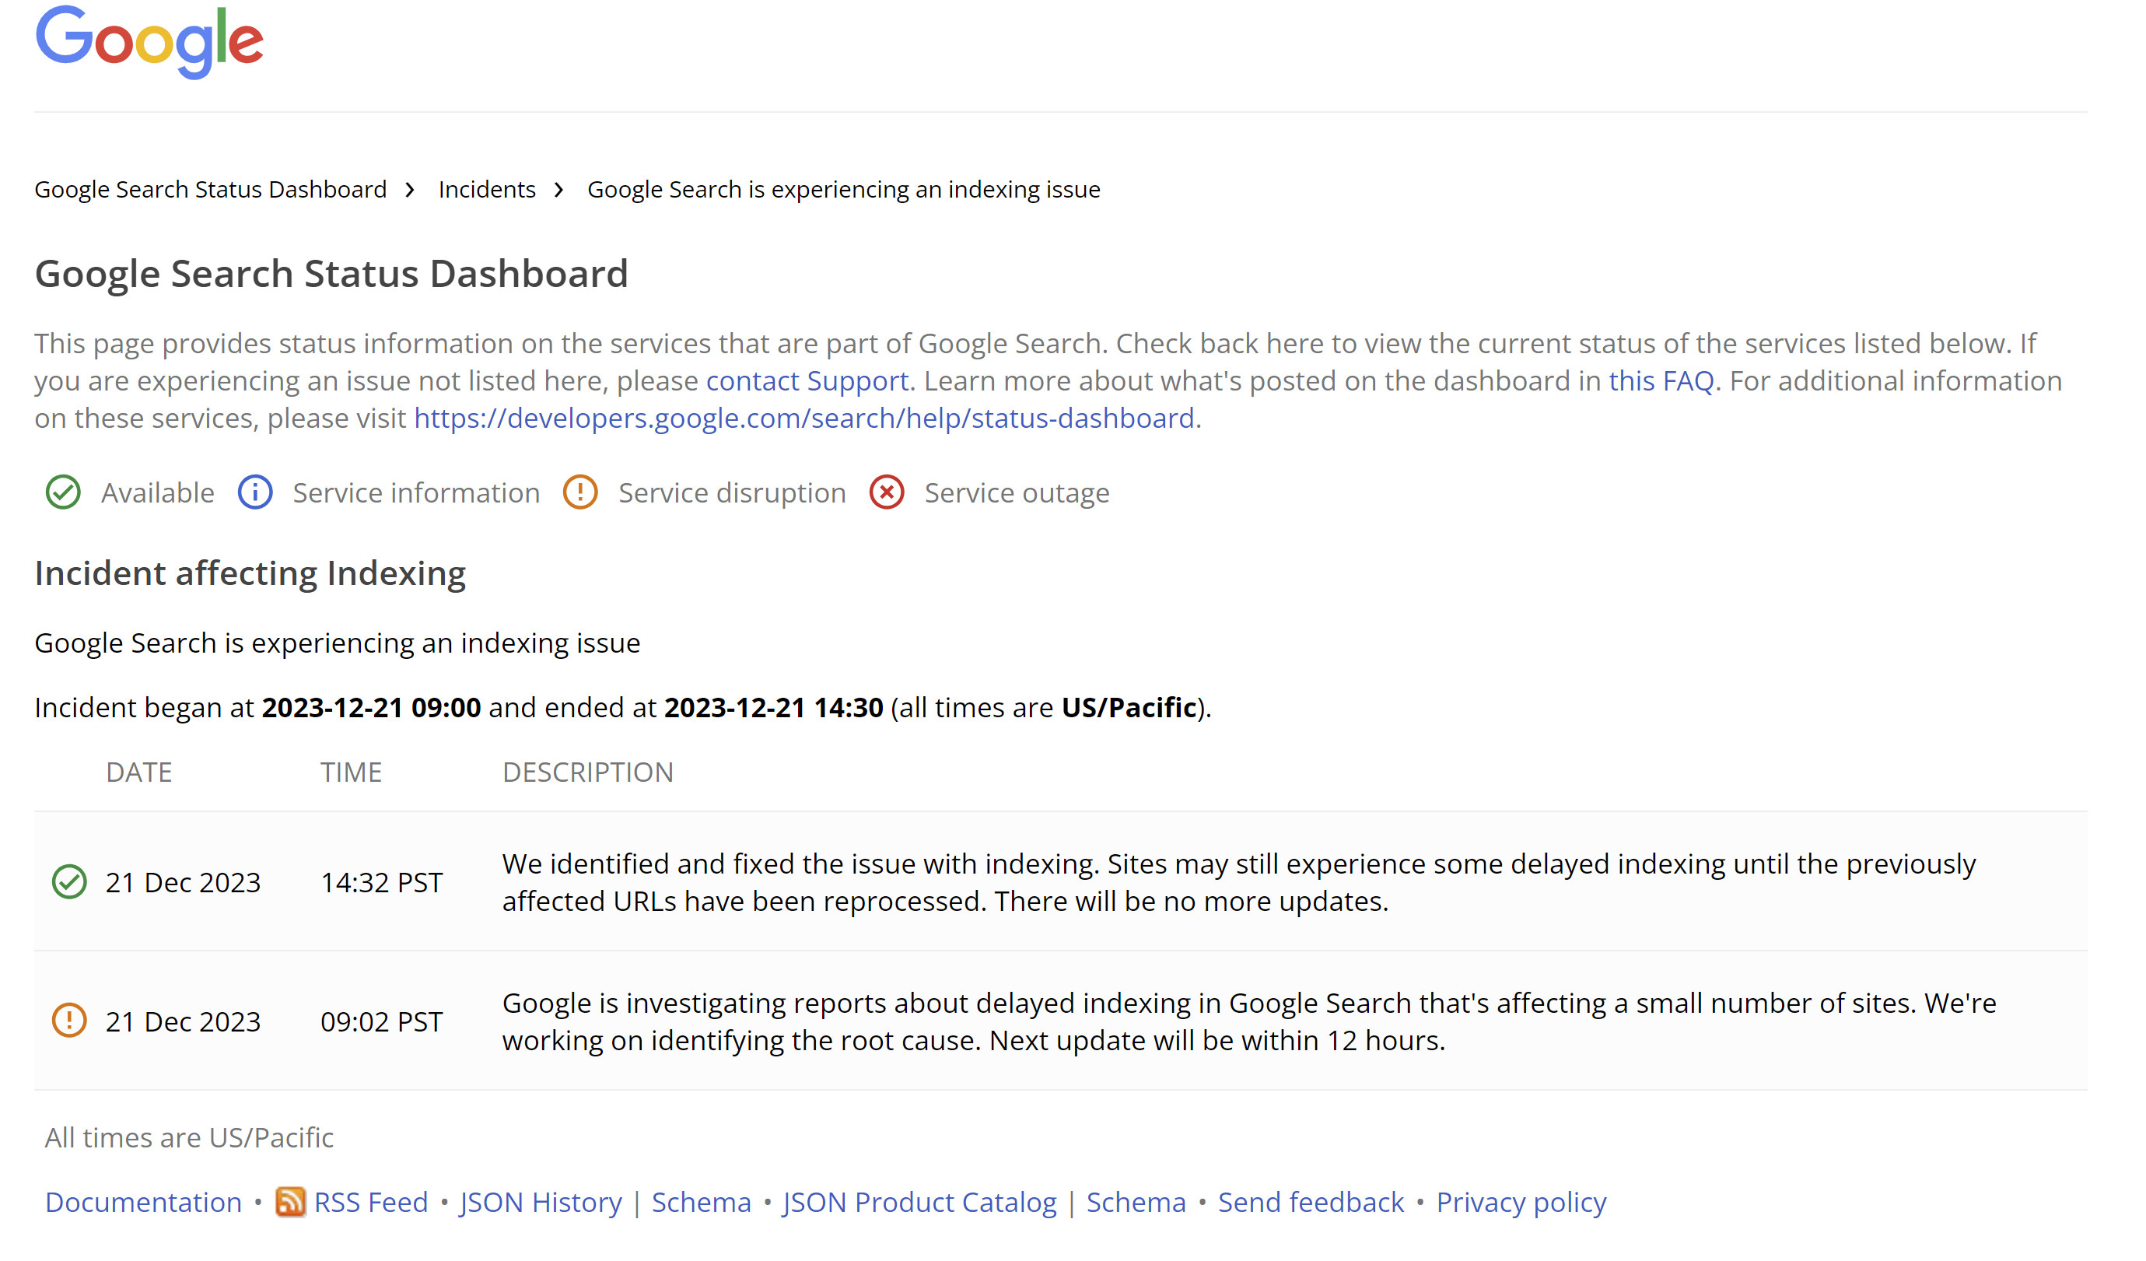Click the orange RSS feed icon

click(x=290, y=1202)
